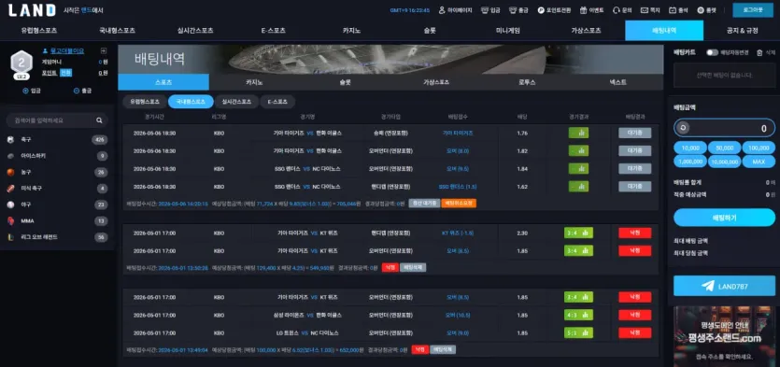780x367 pixels.
Task: Select 실시간스포츠 filter pill
Action: click(236, 102)
